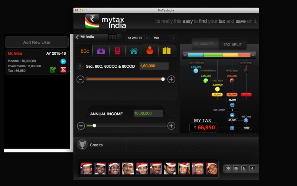Click the blue Gov't rebate ball 2,50,000
Image resolution: width=297 pixels, height=186 pixels.
(x=196, y=71)
